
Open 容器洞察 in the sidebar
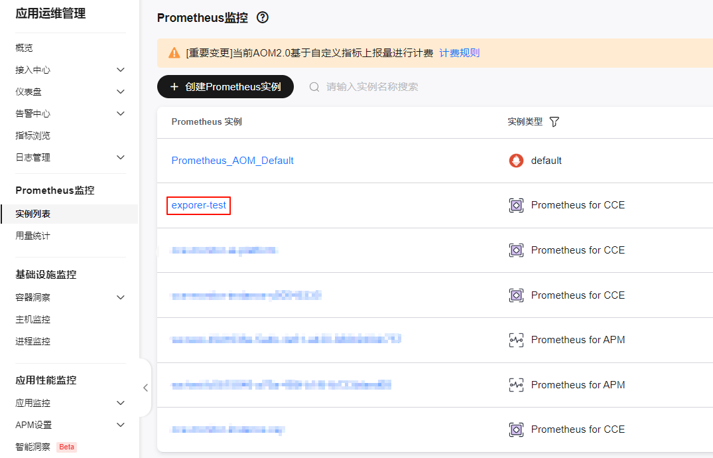[32, 297]
